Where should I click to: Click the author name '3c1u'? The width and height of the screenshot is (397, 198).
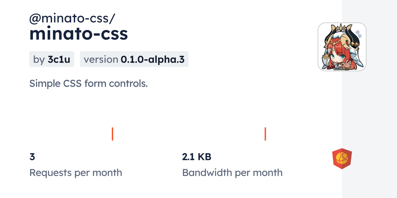click(59, 59)
